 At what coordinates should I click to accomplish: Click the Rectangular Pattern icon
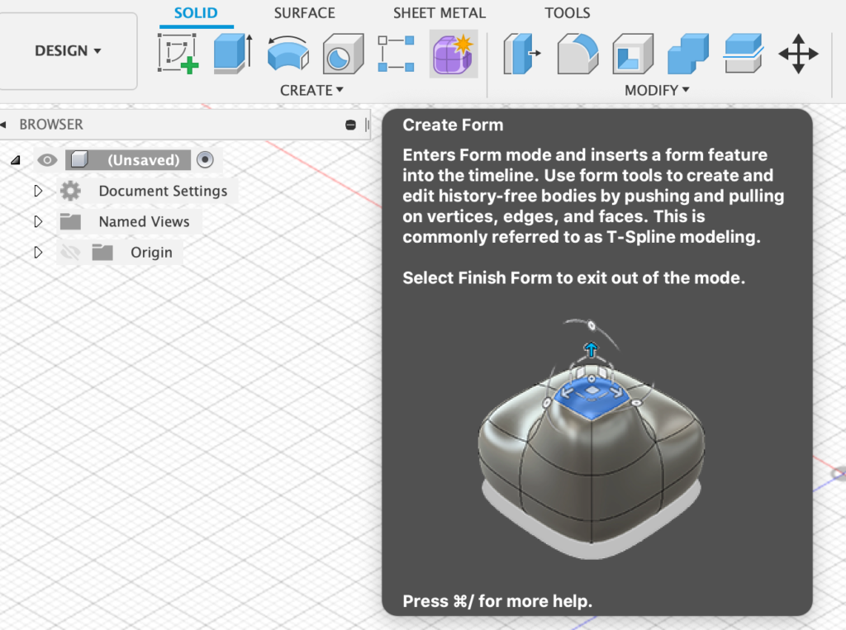pyautogui.click(x=396, y=54)
